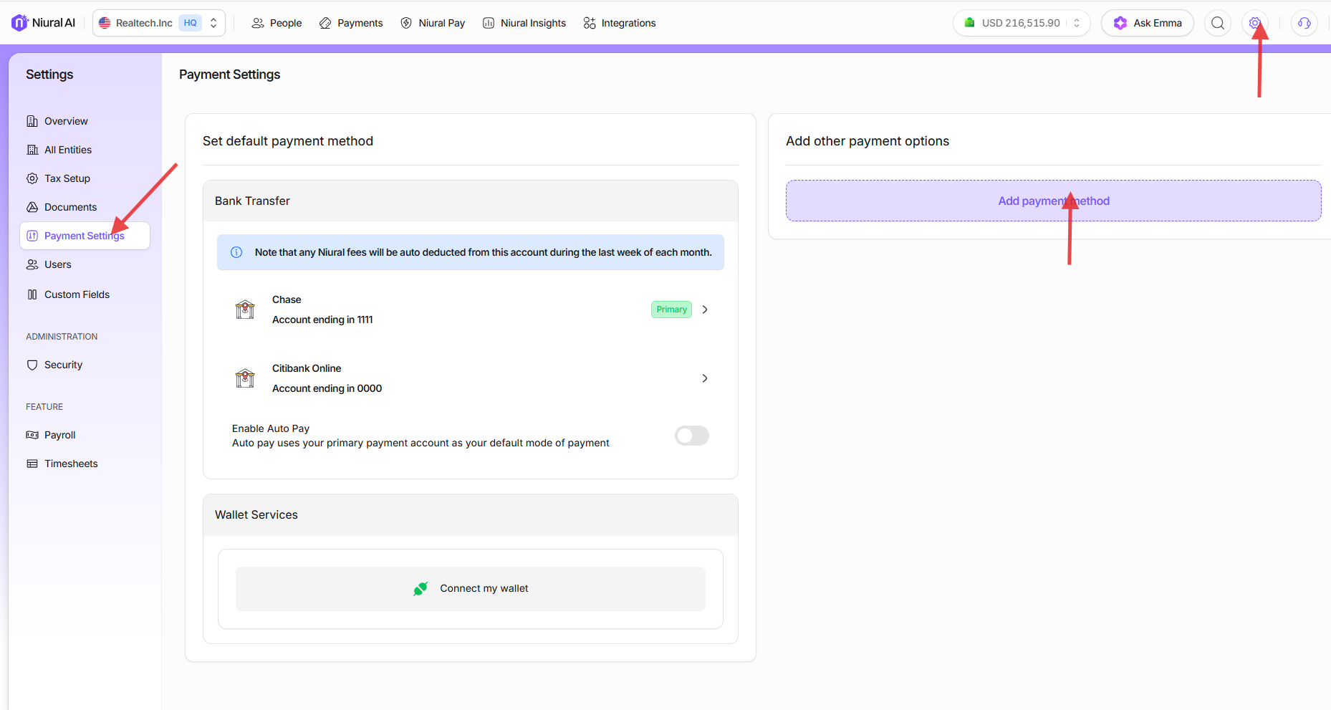Open Payroll feature settings

[x=85, y=435]
